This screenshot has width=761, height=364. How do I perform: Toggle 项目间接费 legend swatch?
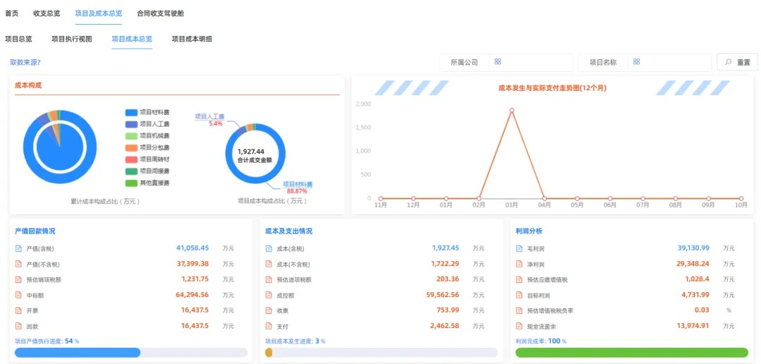131,171
